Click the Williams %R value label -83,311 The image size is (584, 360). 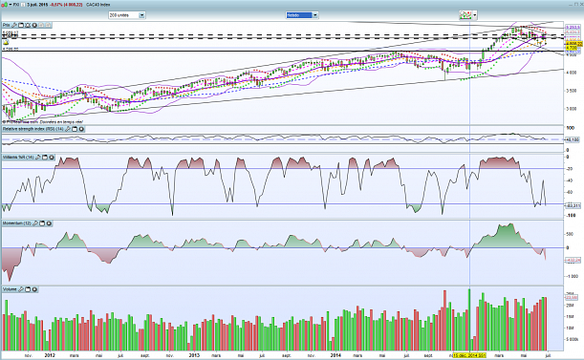point(573,205)
